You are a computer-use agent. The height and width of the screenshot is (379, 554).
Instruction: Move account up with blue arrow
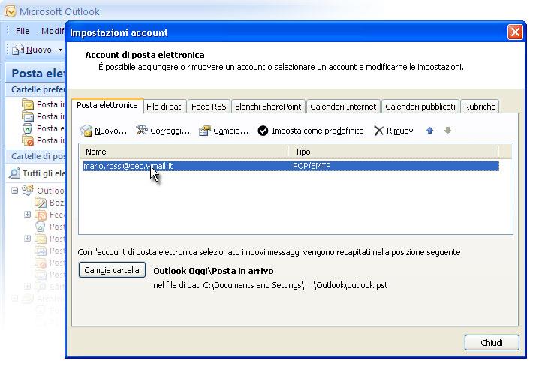pos(429,131)
